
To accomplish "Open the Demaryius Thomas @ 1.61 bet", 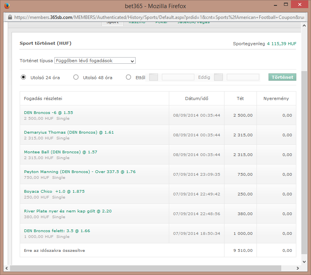I will (69, 132).
